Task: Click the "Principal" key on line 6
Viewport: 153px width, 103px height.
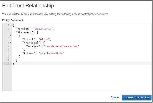Action: pyautogui.click(x=30, y=42)
